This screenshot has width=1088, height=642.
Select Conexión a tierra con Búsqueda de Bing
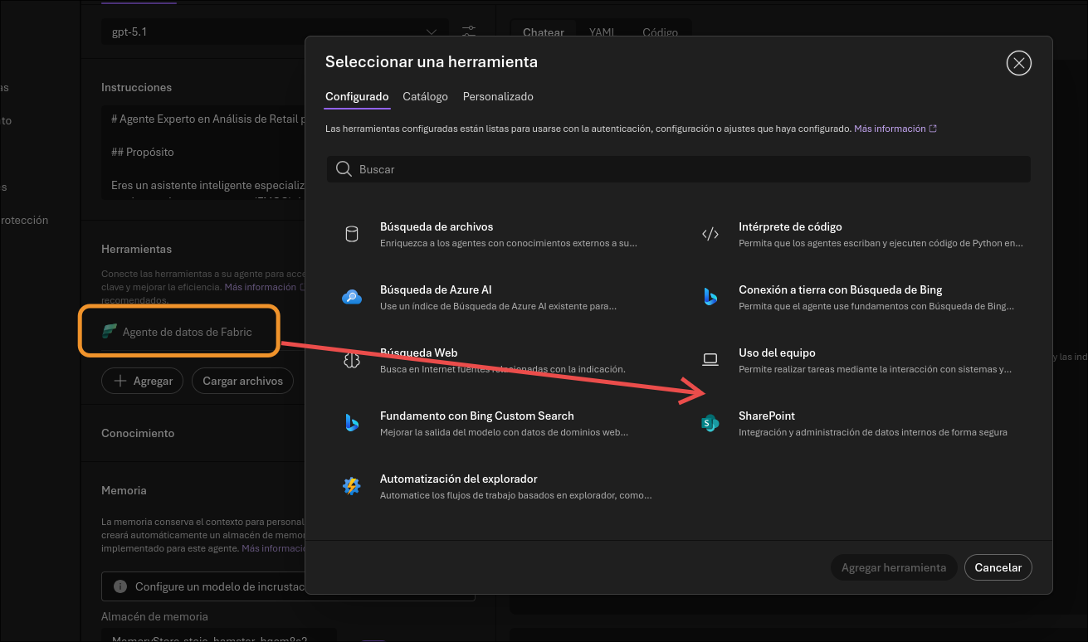click(840, 289)
